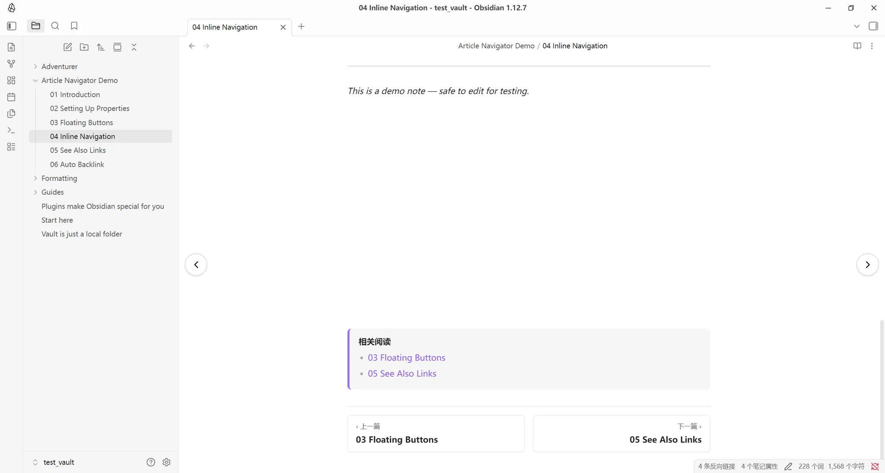Viewport: 885px width, 473px height.
Task: Open the tab list dropdown arrow
Action: (856, 26)
